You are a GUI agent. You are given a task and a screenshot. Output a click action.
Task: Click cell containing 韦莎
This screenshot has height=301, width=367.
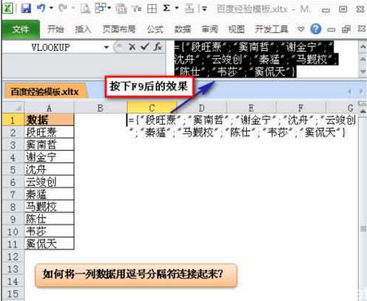49,231
